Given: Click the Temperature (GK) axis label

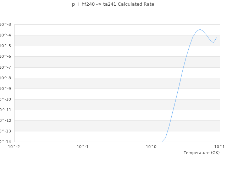Looking at the screenshot, I should 201,153.
